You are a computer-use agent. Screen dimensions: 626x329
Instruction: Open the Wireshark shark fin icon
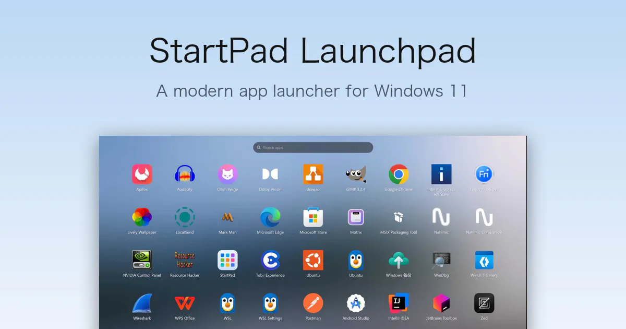142,303
